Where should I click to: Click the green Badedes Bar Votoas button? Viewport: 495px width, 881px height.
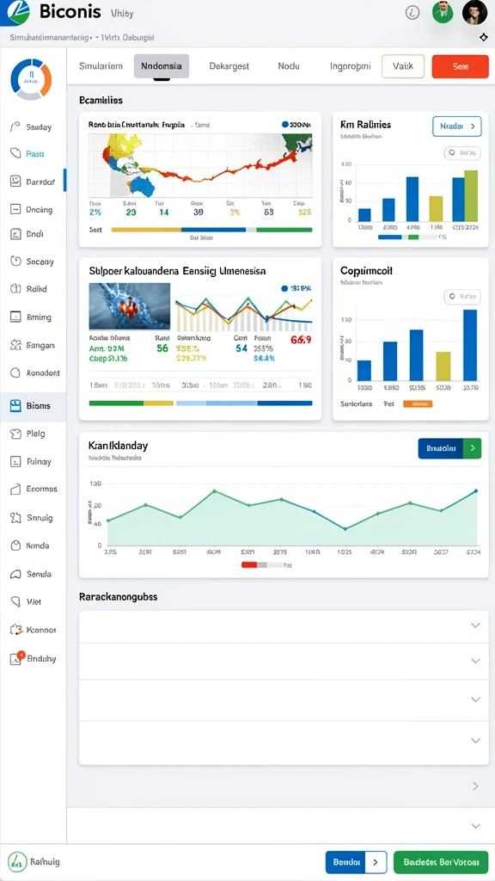pyautogui.click(x=441, y=862)
